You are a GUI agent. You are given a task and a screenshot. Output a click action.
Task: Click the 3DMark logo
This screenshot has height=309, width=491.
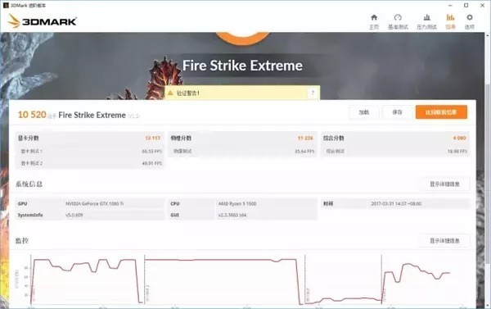(x=43, y=21)
